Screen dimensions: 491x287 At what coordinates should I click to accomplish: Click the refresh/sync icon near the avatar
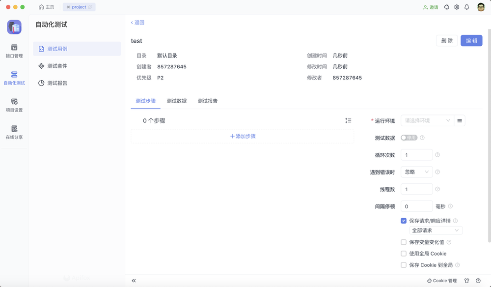(446, 7)
